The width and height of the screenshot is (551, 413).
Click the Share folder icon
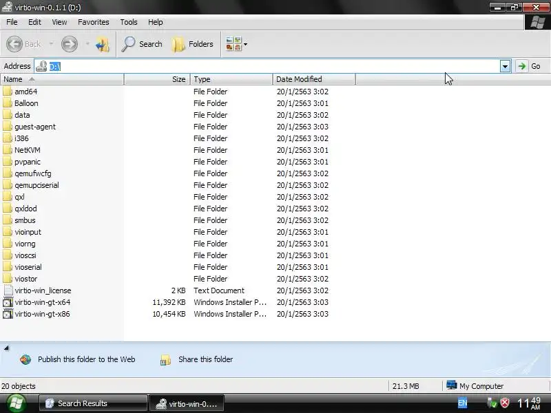click(165, 359)
